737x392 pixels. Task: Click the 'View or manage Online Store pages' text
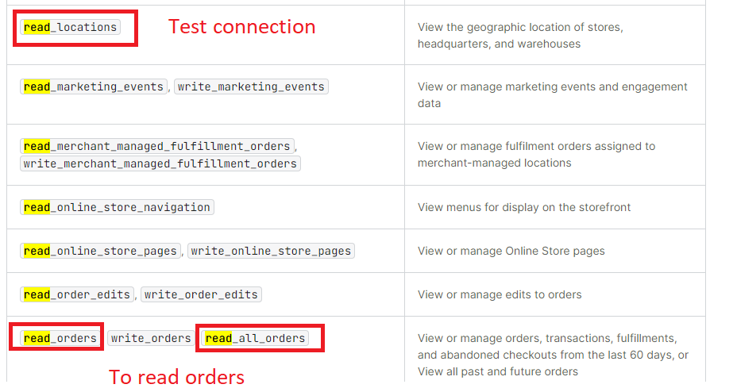pyautogui.click(x=511, y=251)
